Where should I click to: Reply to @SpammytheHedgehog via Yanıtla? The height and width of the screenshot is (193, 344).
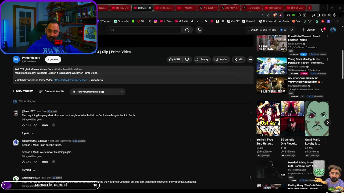coord(45,162)
